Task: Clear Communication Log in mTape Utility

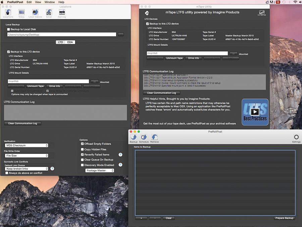Action: tap(161, 93)
